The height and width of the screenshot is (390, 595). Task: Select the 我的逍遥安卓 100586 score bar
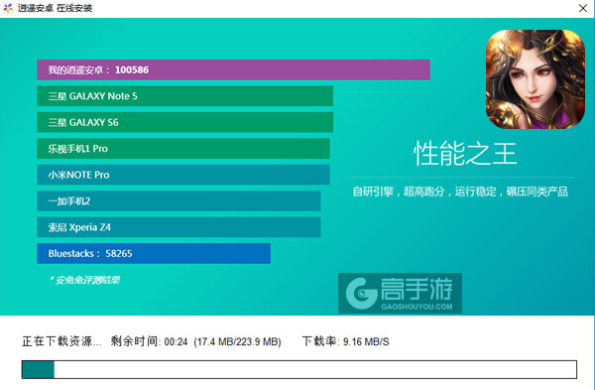pyautogui.click(x=233, y=69)
